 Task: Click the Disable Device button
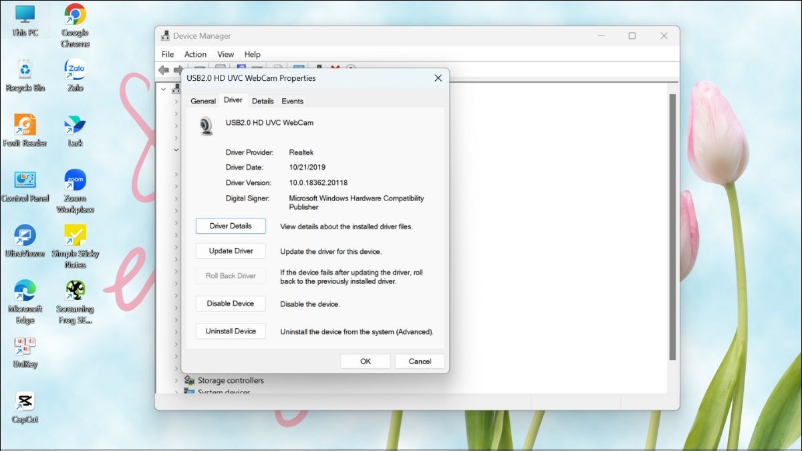[x=231, y=303]
